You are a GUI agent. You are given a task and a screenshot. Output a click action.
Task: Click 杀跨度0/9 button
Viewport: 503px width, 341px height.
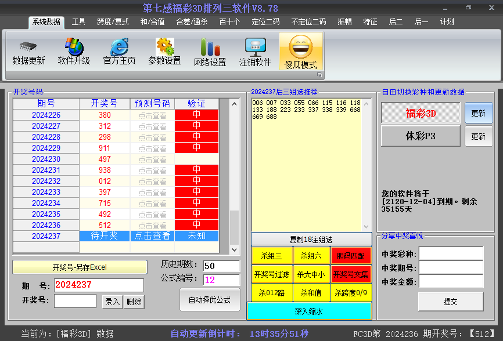point(351,293)
